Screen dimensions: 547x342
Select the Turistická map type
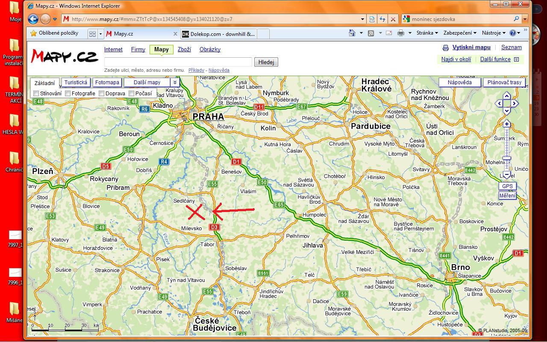pos(76,82)
